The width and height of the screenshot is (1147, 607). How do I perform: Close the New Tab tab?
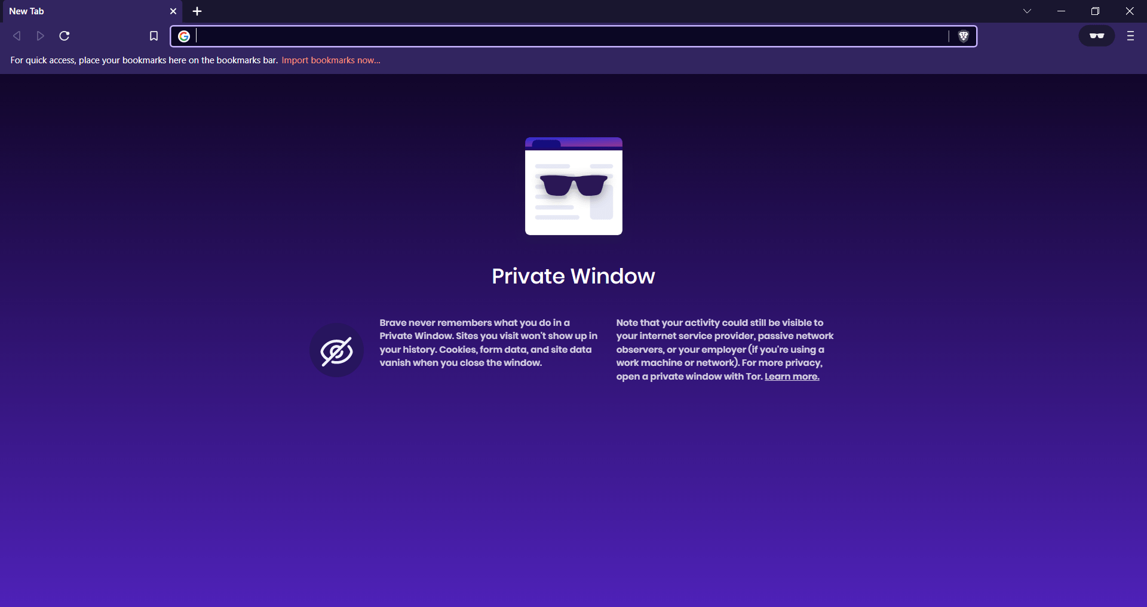pyautogui.click(x=173, y=11)
